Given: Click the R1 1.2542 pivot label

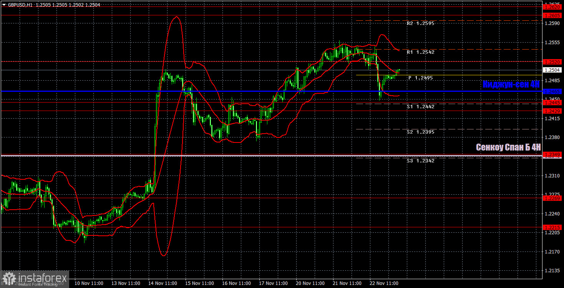Looking at the screenshot, I should click(420, 52).
